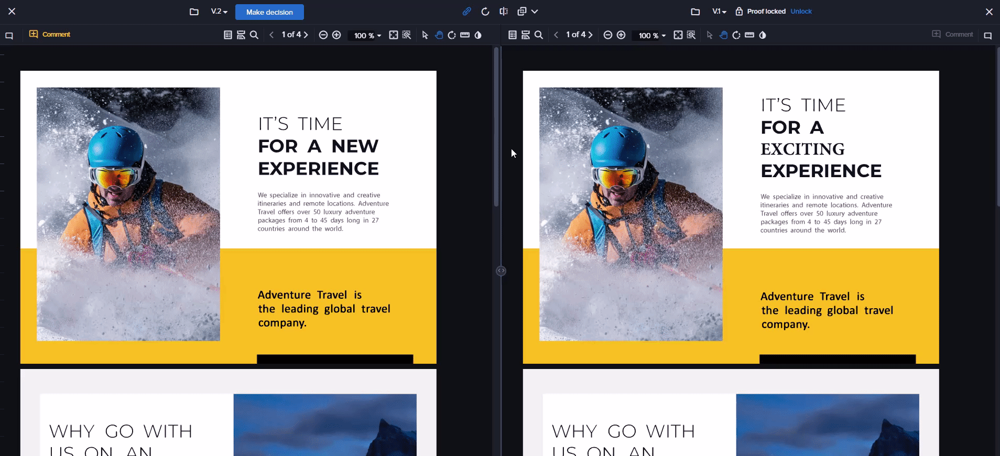The image size is (1000, 456).
Task: Select the hand pan tool in the right pane
Action: (x=724, y=35)
